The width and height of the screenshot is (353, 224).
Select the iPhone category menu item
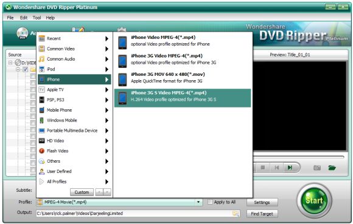[74, 80]
